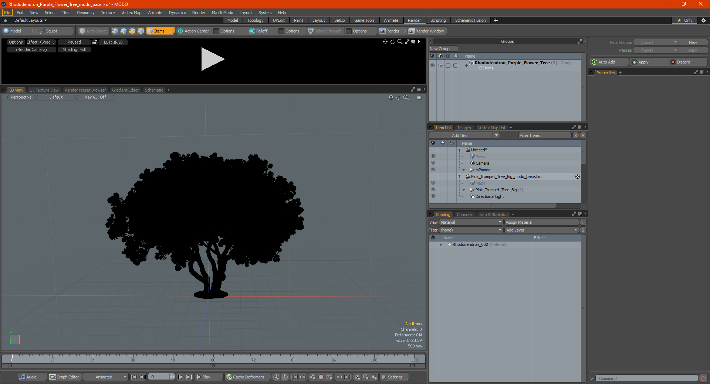Select Edges selection mode icon
The height and width of the screenshot is (384, 710).
coord(124,31)
